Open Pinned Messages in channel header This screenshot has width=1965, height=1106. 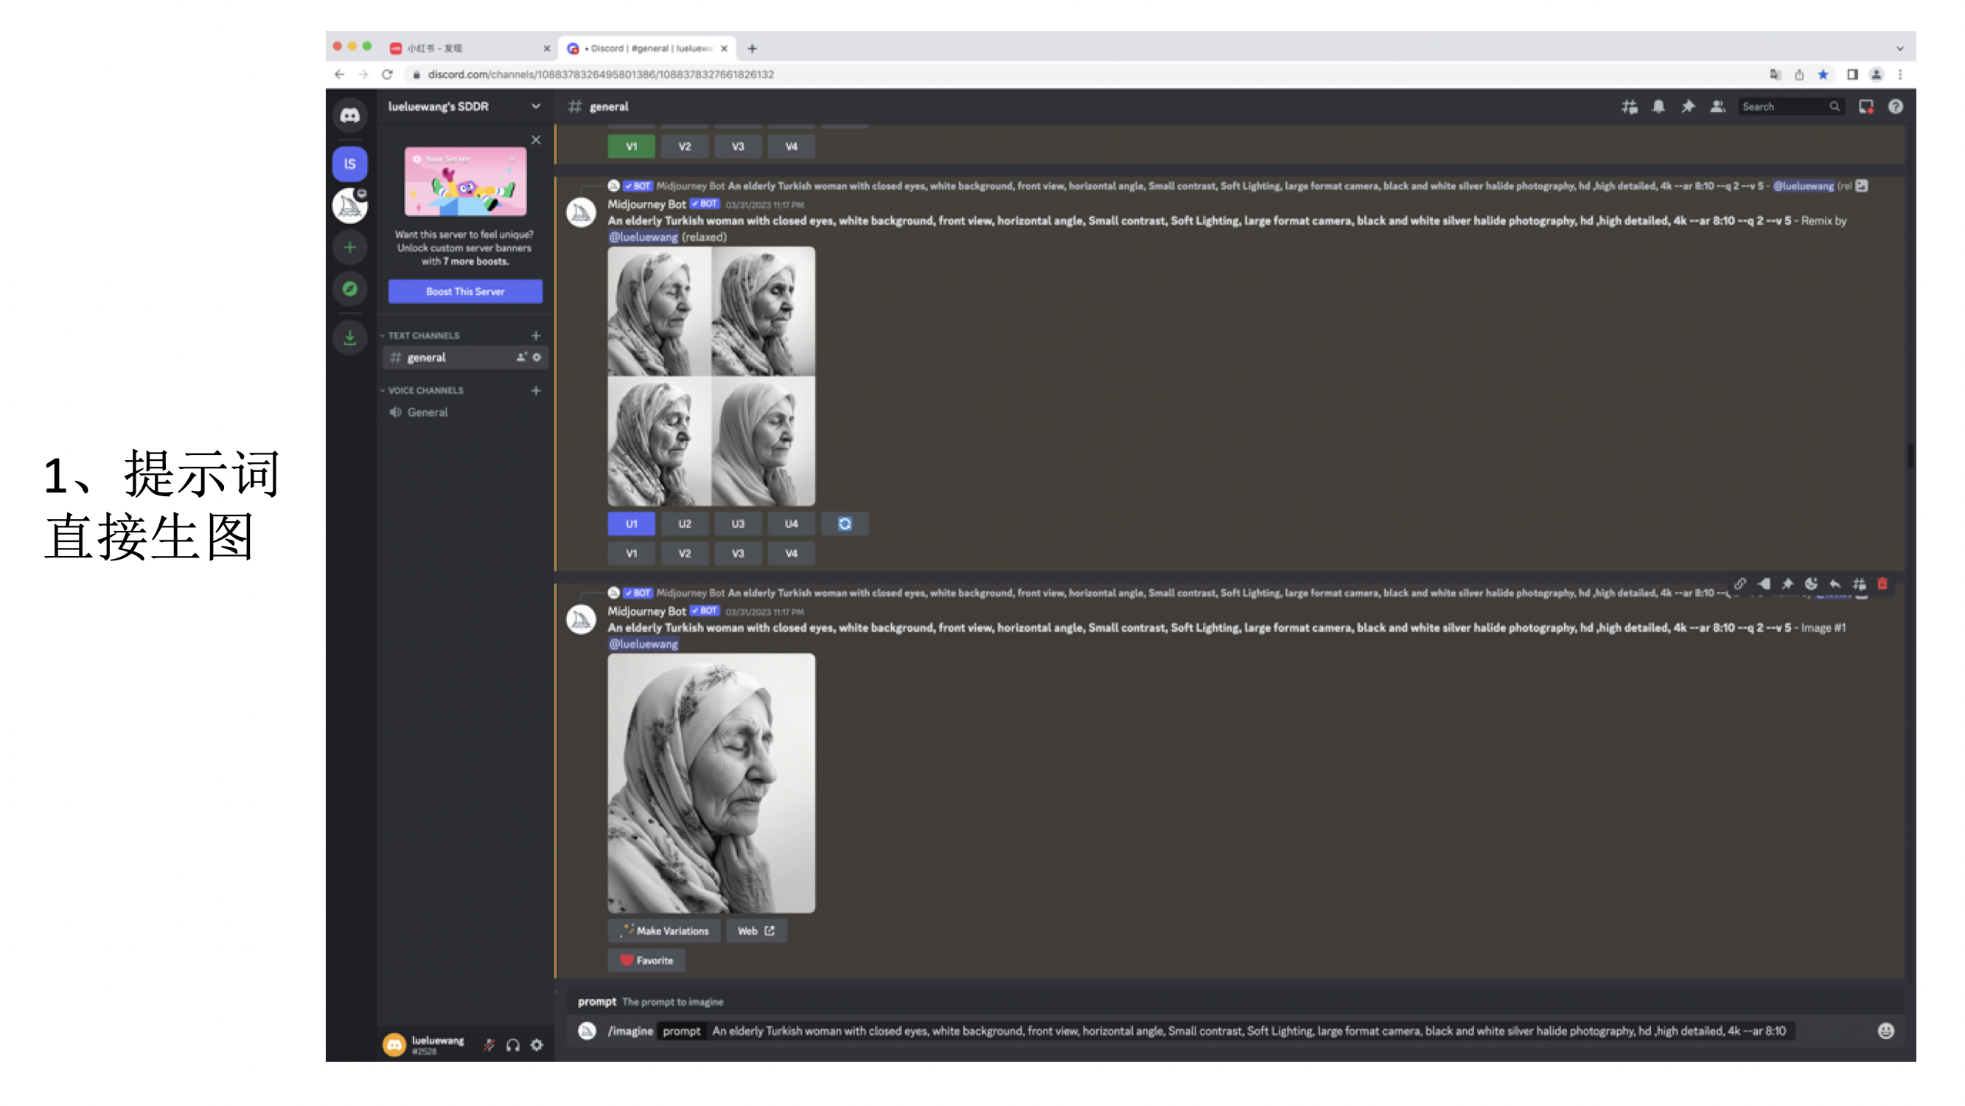click(1687, 107)
